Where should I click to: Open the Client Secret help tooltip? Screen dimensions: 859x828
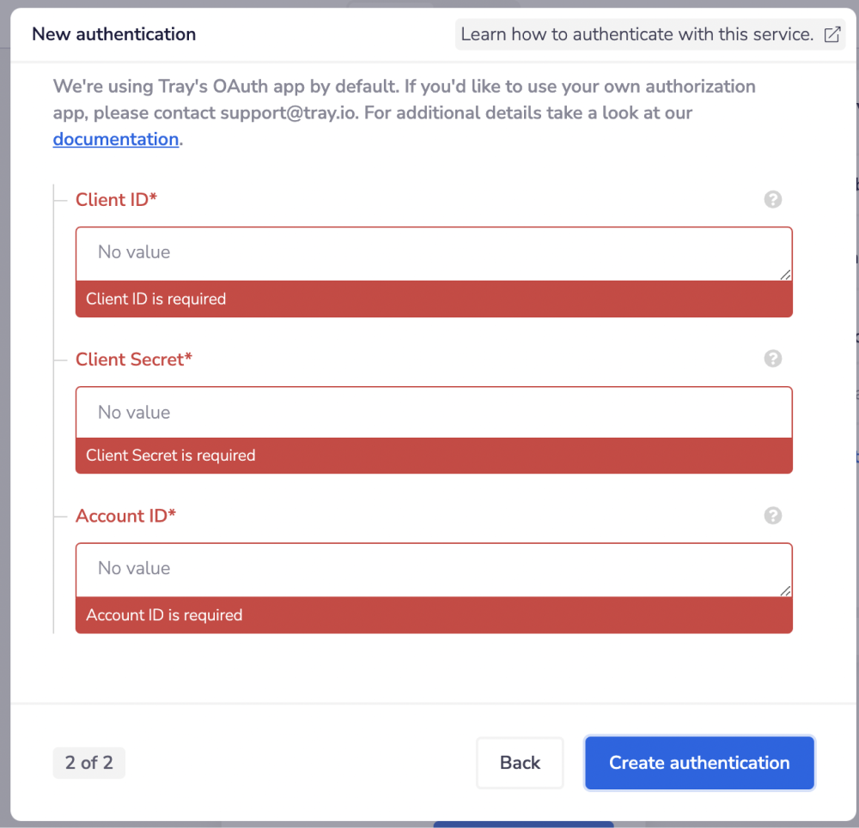pyautogui.click(x=772, y=359)
